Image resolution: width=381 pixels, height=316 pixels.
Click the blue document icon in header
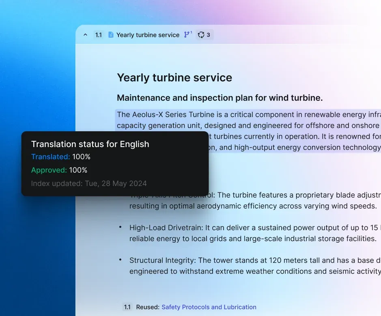[x=111, y=35]
